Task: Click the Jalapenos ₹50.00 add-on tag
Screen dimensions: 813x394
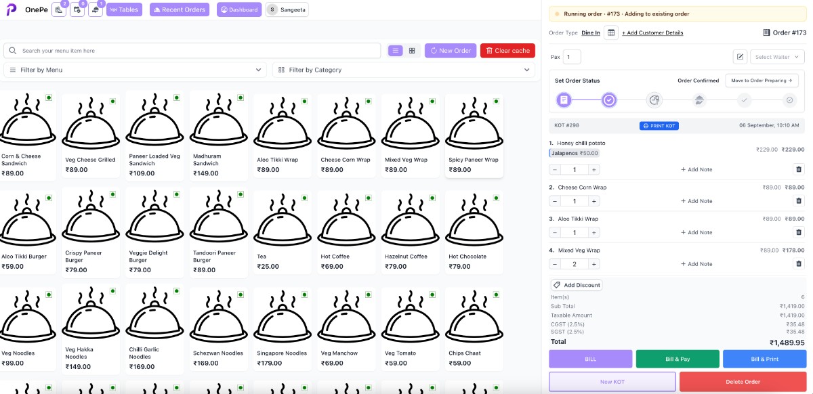Action: click(x=575, y=153)
